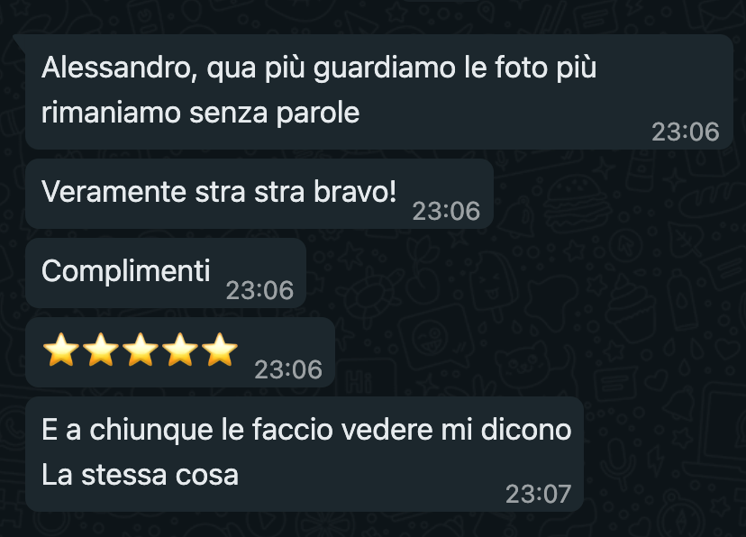Click the 23:07 timestamp on the last message
This screenshot has width=746, height=537.
[x=538, y=494]
